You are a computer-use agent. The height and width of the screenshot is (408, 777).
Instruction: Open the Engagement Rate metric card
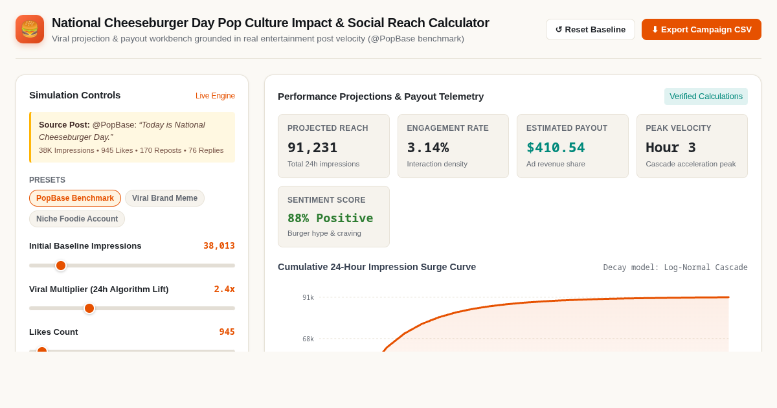pos(453,146)
